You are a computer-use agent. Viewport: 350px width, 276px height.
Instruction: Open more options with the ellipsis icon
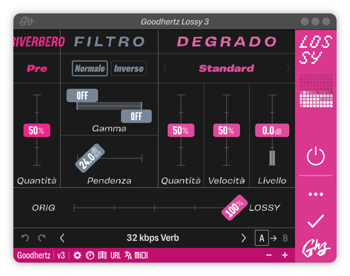(x=315, y=194)
